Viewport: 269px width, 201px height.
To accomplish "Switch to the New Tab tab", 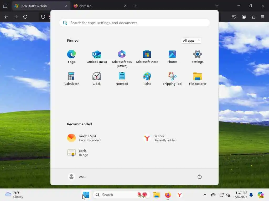I will point(100,6).
